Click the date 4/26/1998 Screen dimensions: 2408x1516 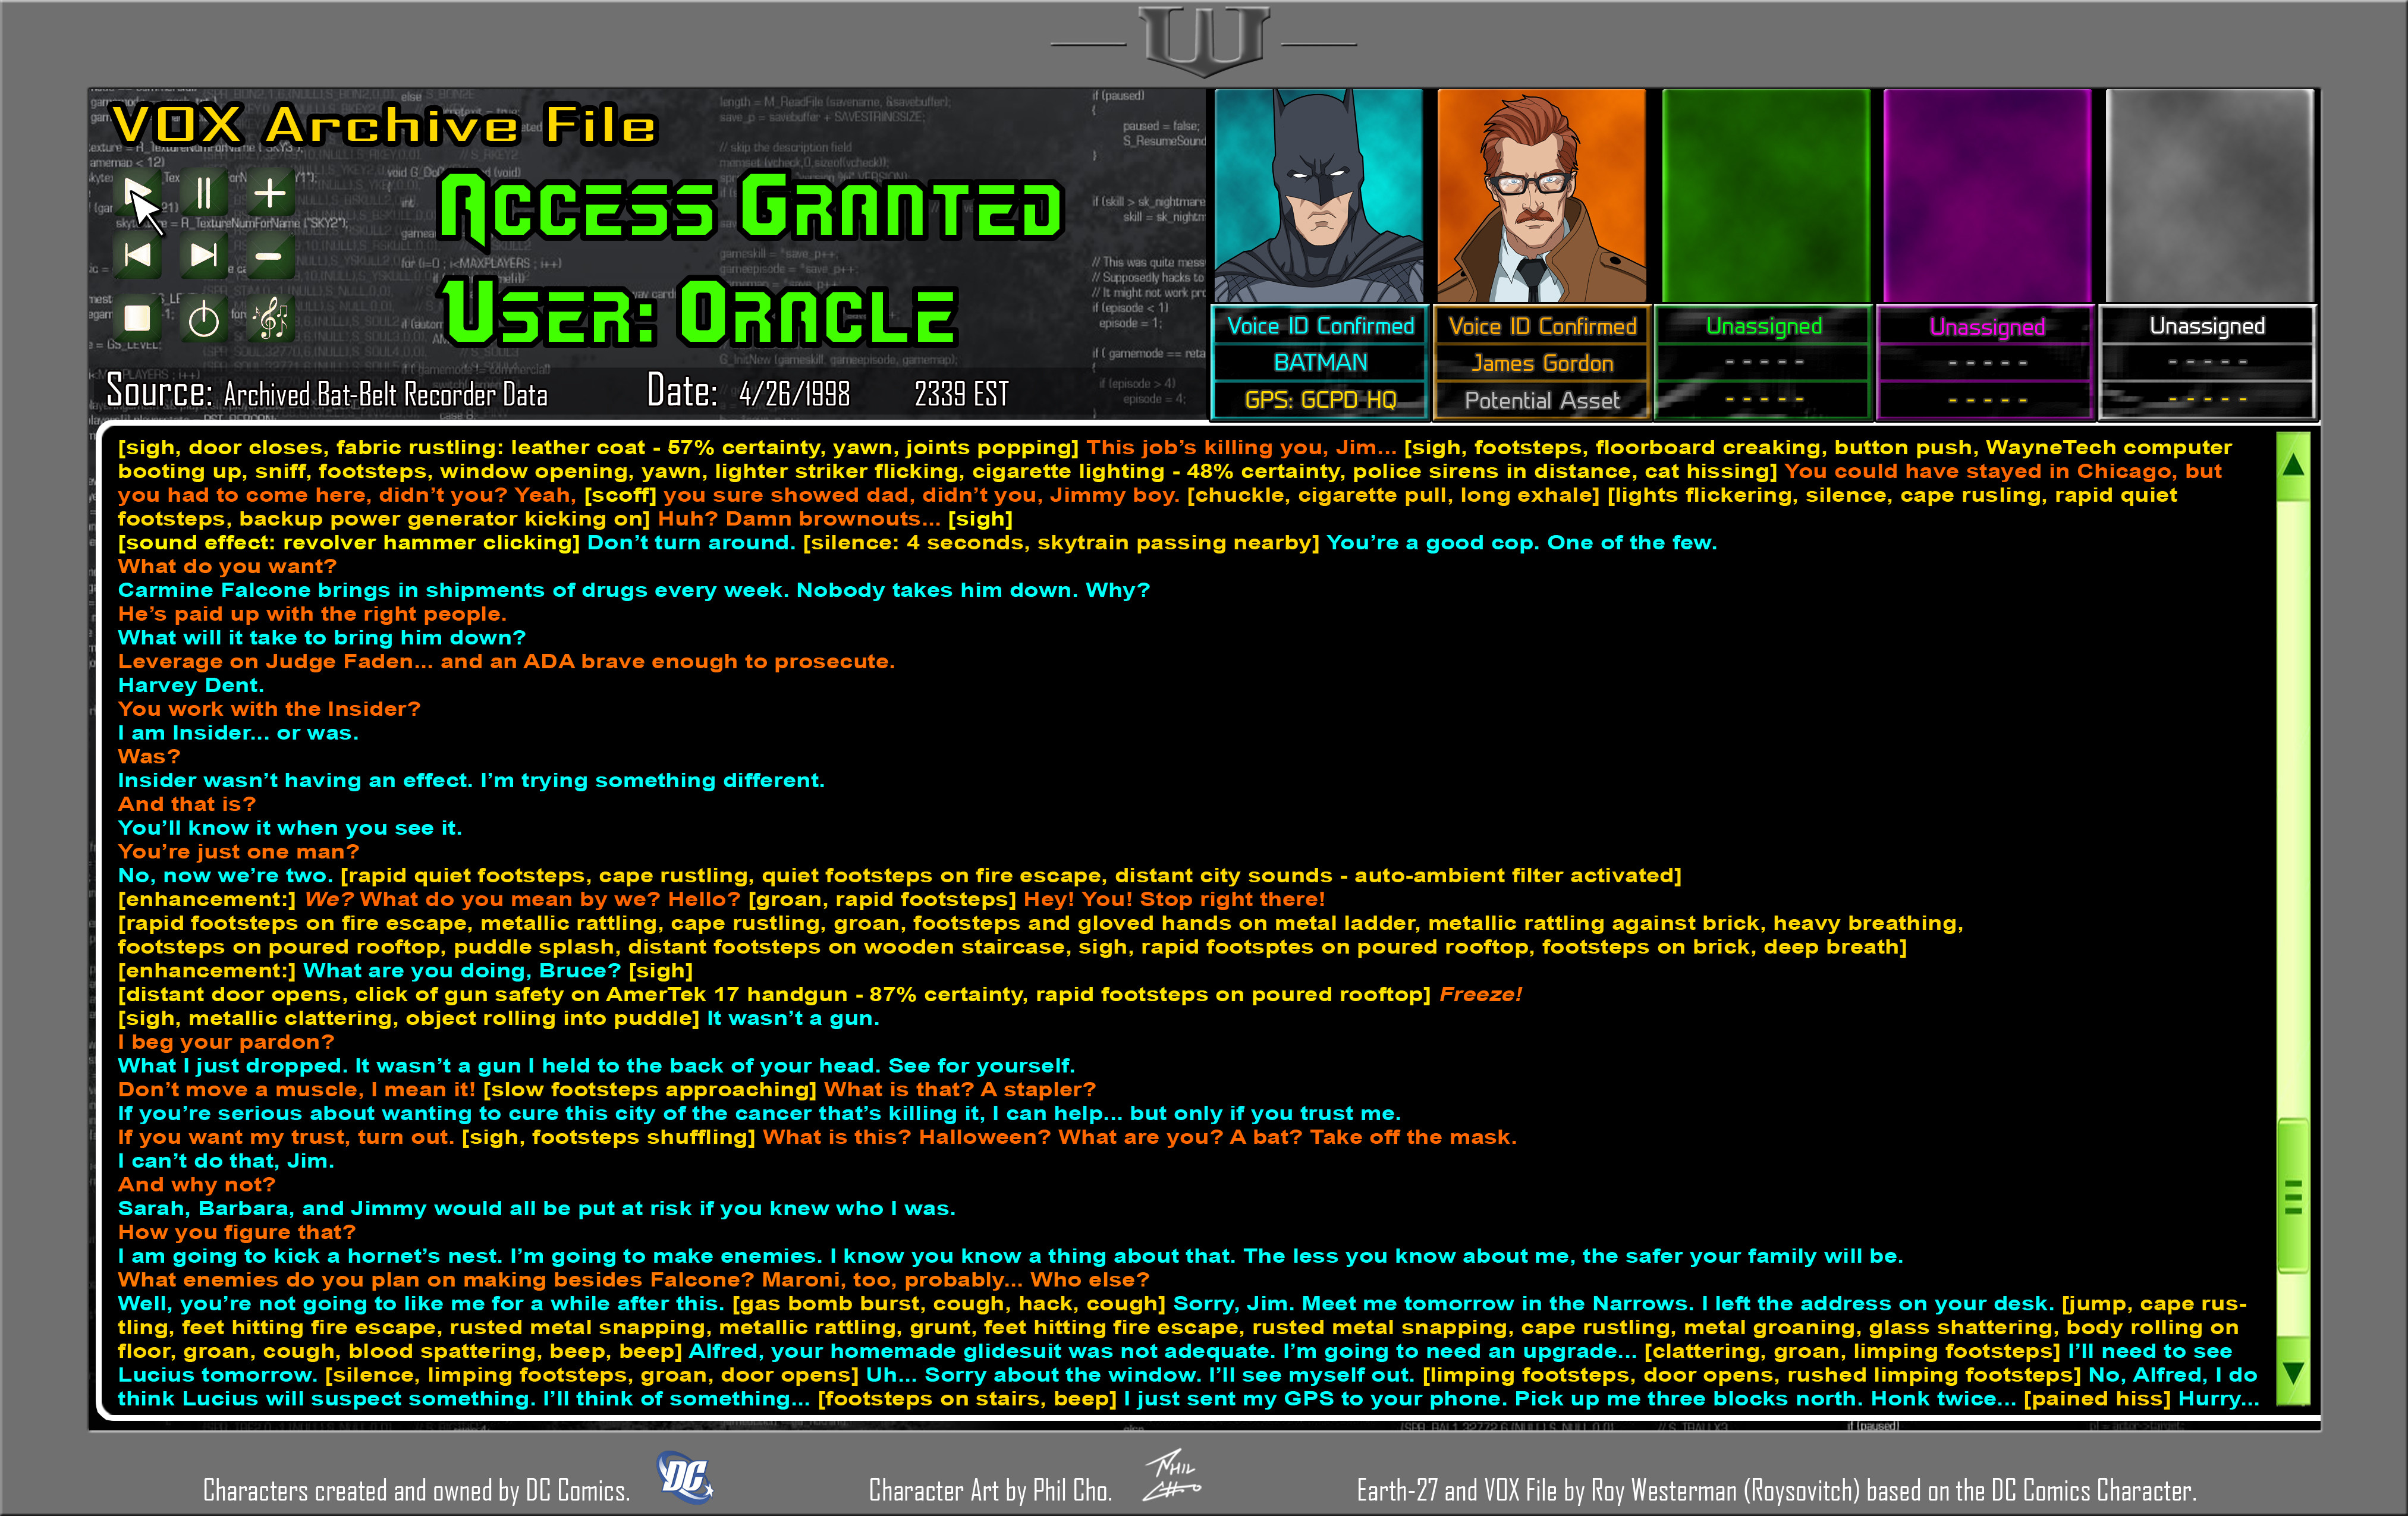click(794, 394)
